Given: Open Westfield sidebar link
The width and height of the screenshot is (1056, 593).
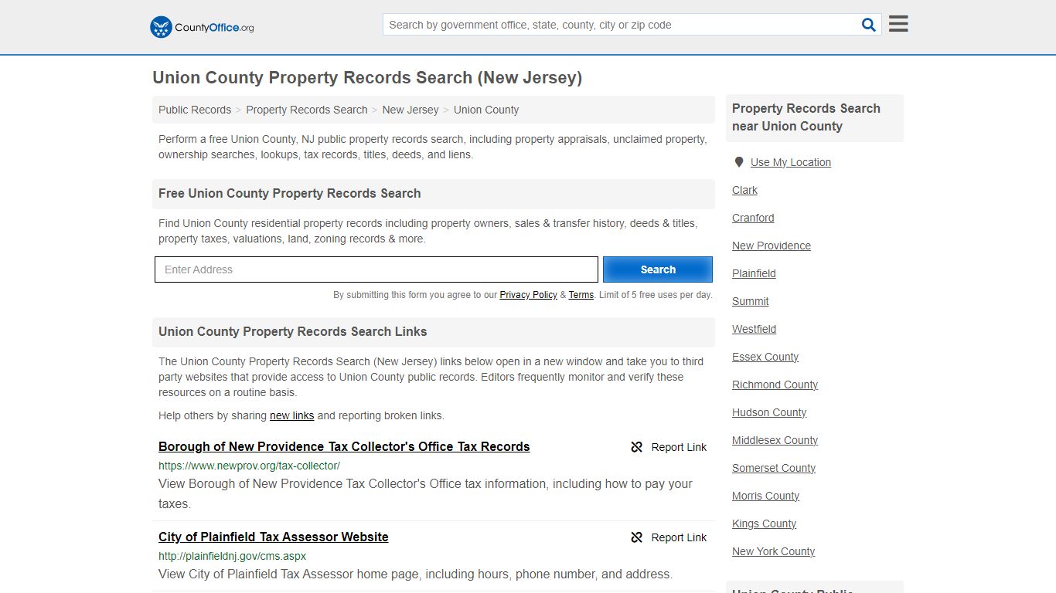Looking at the screenshot, I should point(754,329).
